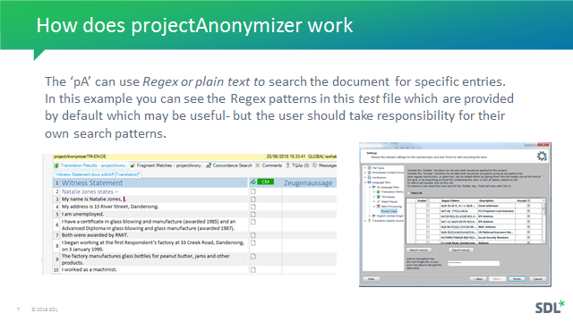573x322 pixels.
Task: Switch to Concordance Search tab
Action: (229, 165)
